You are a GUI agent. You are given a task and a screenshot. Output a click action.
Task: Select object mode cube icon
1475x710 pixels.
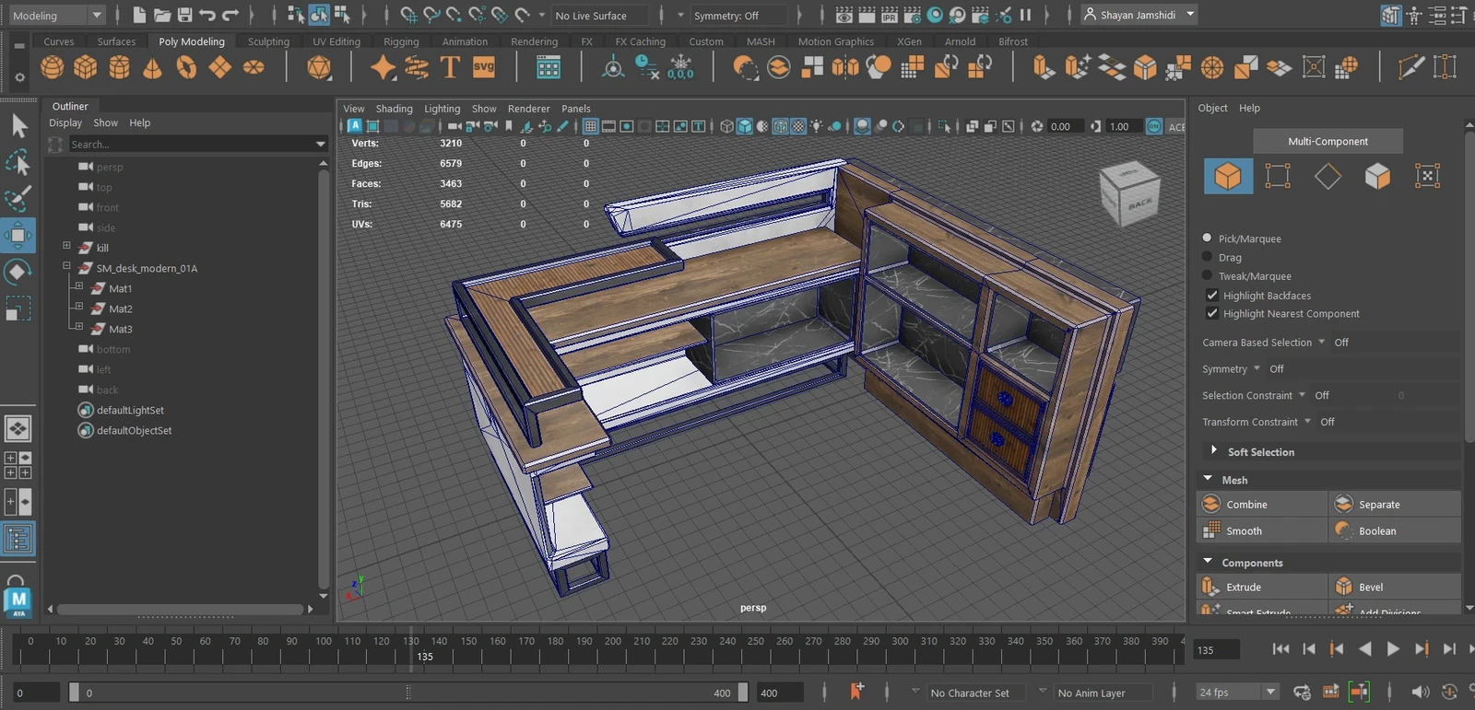click(x=1228, y=176)
